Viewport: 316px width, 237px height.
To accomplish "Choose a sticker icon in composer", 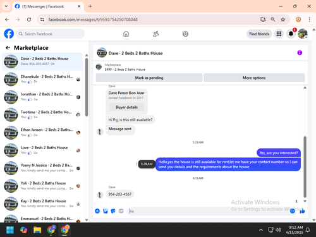I will click(113, 211).
